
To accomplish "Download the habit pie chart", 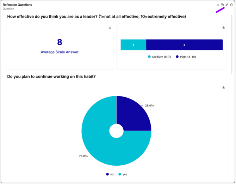I will point(224,87).
